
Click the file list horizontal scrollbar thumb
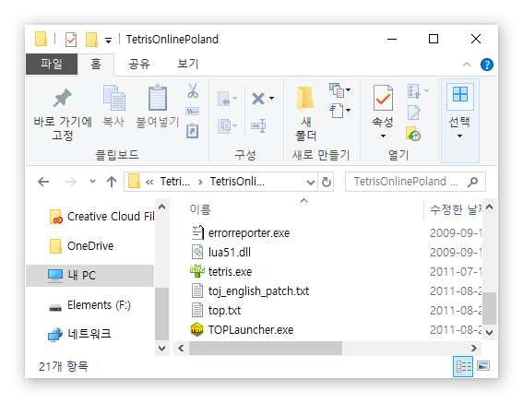pyautogui.click(x=266, y=349)
